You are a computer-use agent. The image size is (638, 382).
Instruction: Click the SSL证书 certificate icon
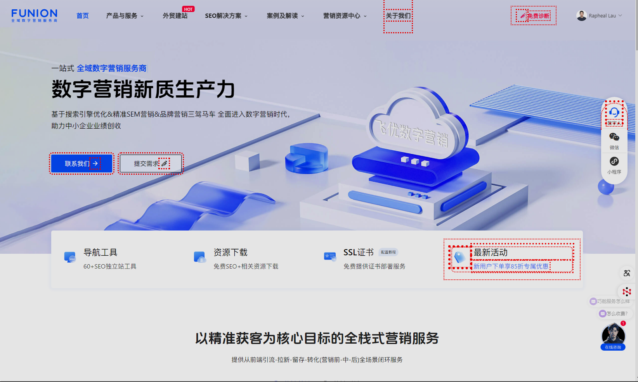(x=330, y=256)
